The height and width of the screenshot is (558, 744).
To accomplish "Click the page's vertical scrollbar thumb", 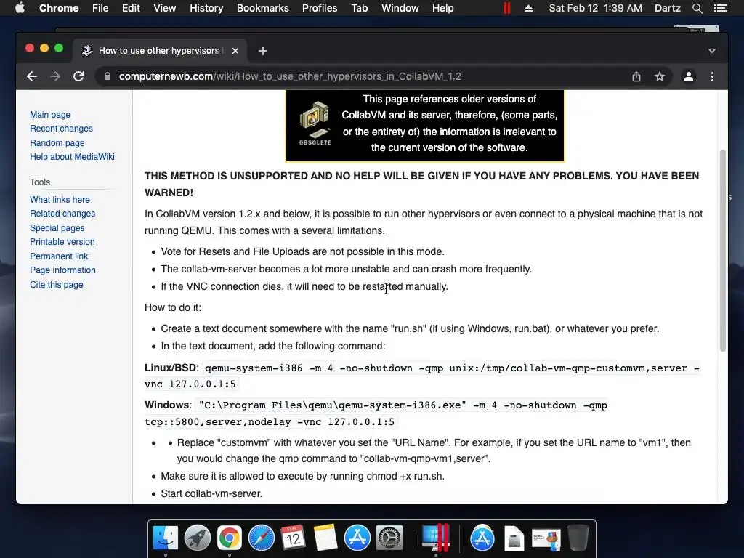I will point(723,250).
